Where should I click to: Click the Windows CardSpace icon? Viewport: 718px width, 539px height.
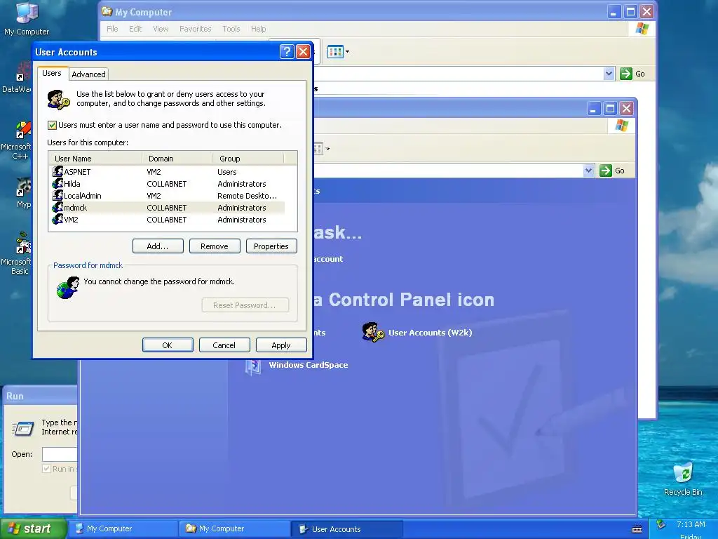click(253, 366)
